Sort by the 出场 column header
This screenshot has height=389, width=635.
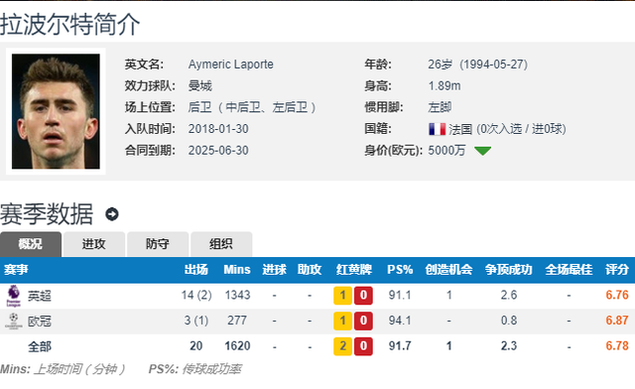(x=196, y=270)
